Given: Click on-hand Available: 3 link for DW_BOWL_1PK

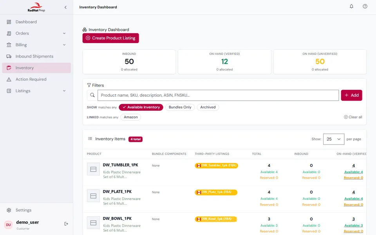Looking at the screenshot, I should click(x=353, y=226).
